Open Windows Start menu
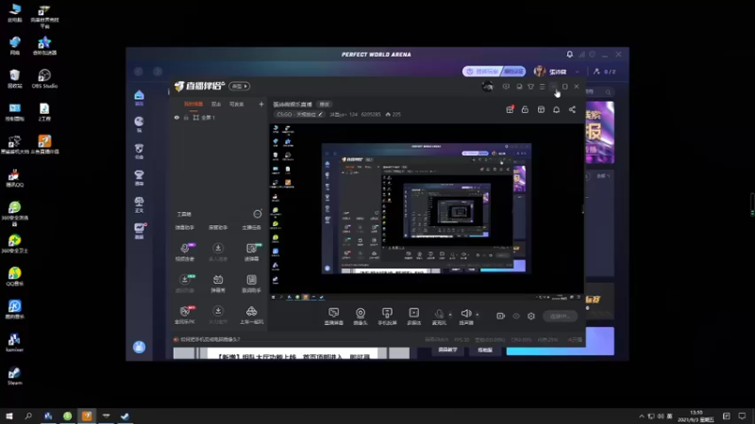 (x=9, y=416)
